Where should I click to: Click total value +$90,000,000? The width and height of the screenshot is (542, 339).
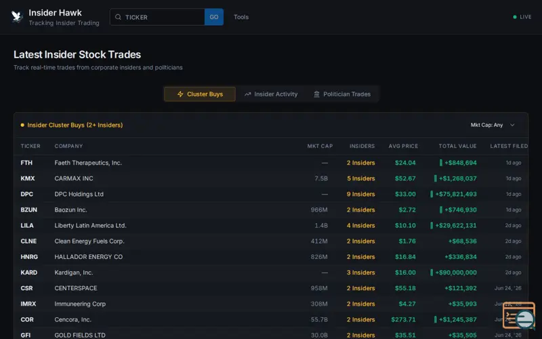455,273
